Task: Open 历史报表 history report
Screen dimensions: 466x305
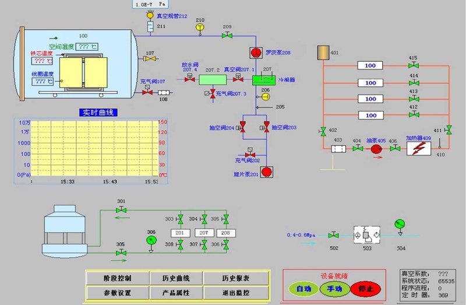Action: click(236, 278)
